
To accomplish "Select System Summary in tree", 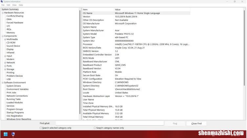I will pyautogui.click(x=10, y=9).
